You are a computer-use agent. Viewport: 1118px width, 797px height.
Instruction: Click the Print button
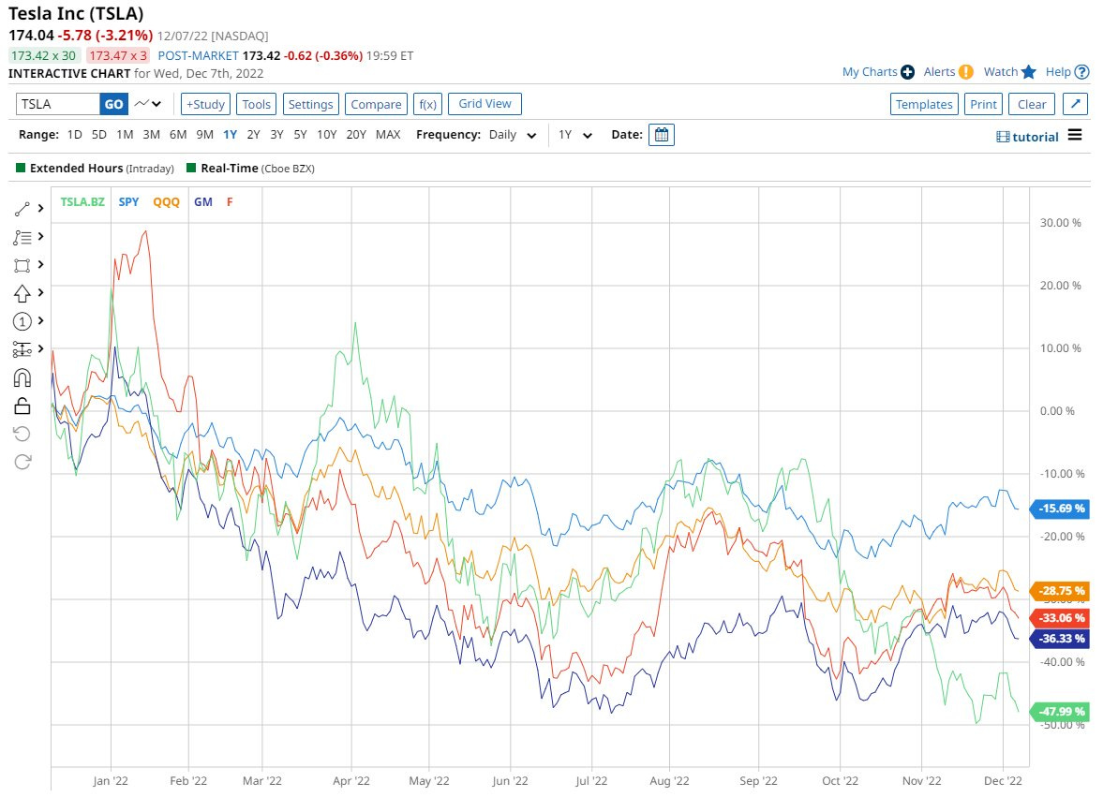pyautogui.click(x=983, y=104)
